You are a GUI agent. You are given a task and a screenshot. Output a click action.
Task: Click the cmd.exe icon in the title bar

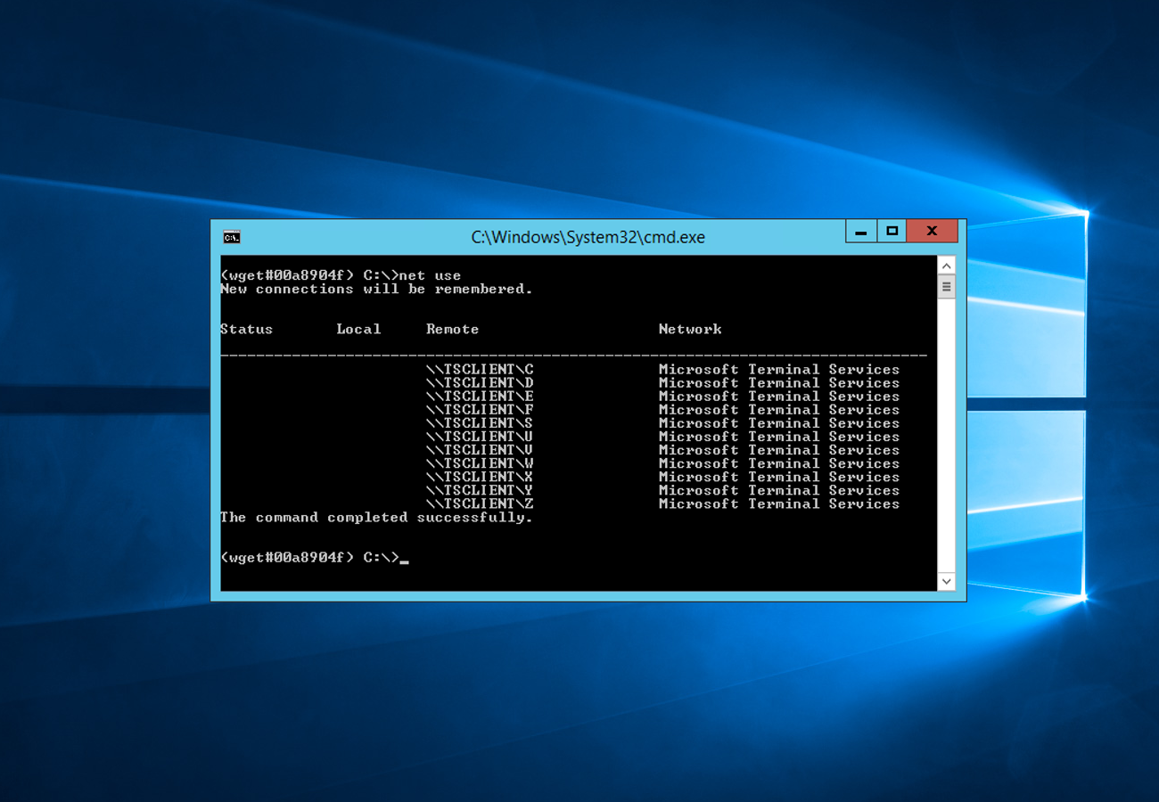[232, 236]
